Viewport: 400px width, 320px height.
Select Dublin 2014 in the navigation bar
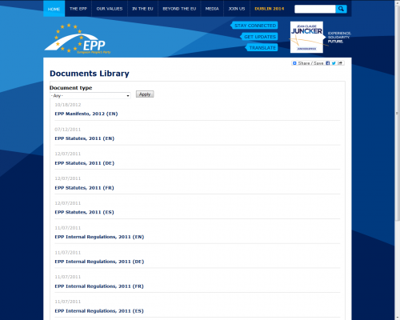point(270,9)
